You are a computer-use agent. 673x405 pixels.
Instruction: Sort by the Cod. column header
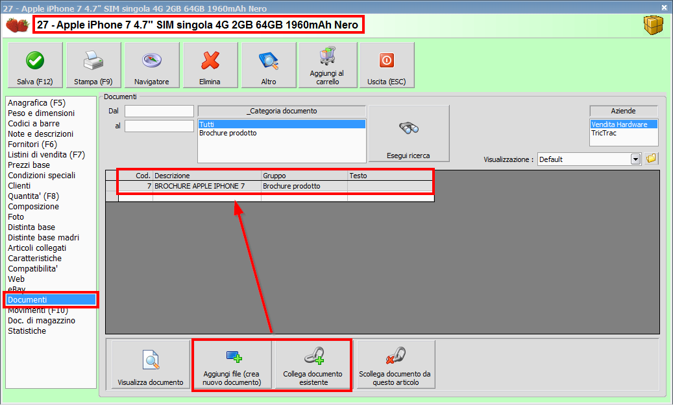[x=136, y=176]
